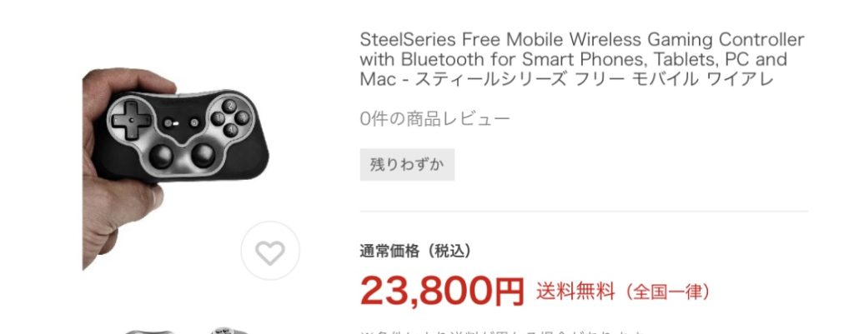The width and height of the screenshot is (854, 334).
Task: Click the left analog stick in the photo
Action: pos(161,156)
